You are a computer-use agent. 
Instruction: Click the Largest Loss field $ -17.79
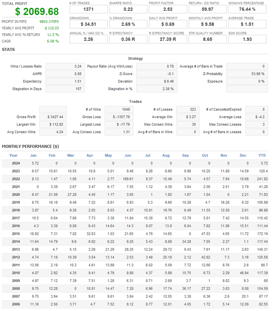click(x=119, y=124)
